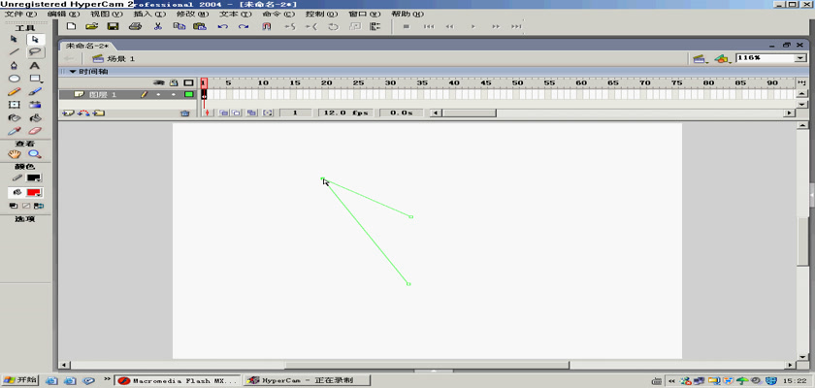Viewport: 815px width, 388px height.
Task: Click the Save toolbar icon
Action: tap(113, 26)
